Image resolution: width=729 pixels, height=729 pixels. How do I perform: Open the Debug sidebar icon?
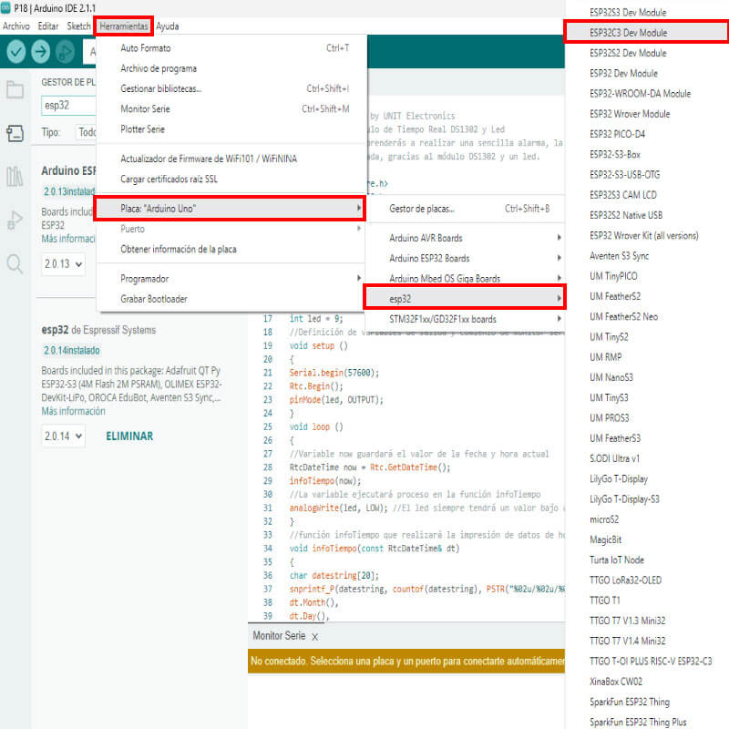[x=15, y=221]
